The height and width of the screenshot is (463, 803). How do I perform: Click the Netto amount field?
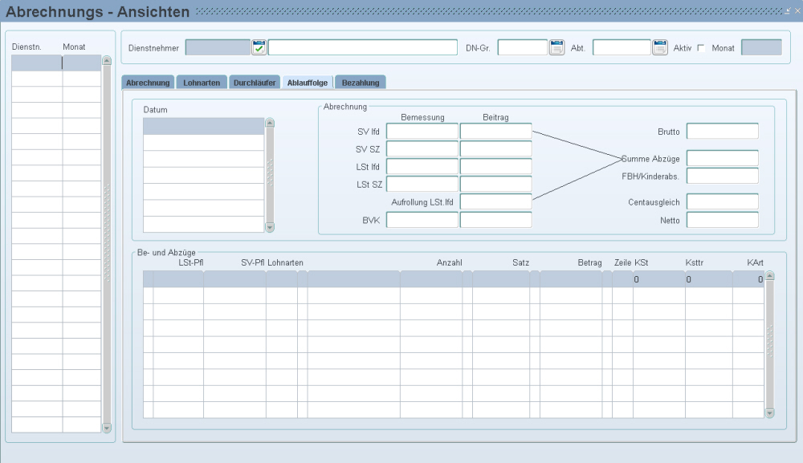(722, 219)
